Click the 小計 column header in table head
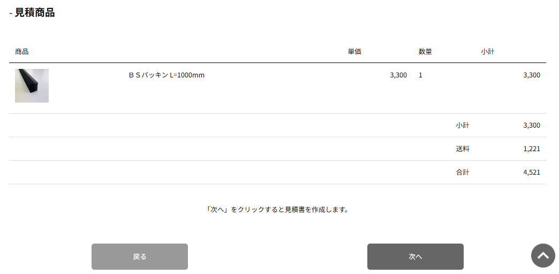This screenshot has height=274, width=559. (x=487, y=52)
